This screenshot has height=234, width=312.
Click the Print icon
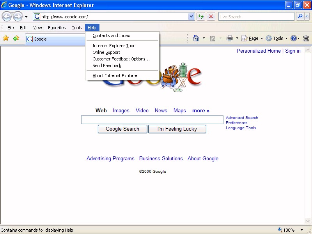[230, 38]
